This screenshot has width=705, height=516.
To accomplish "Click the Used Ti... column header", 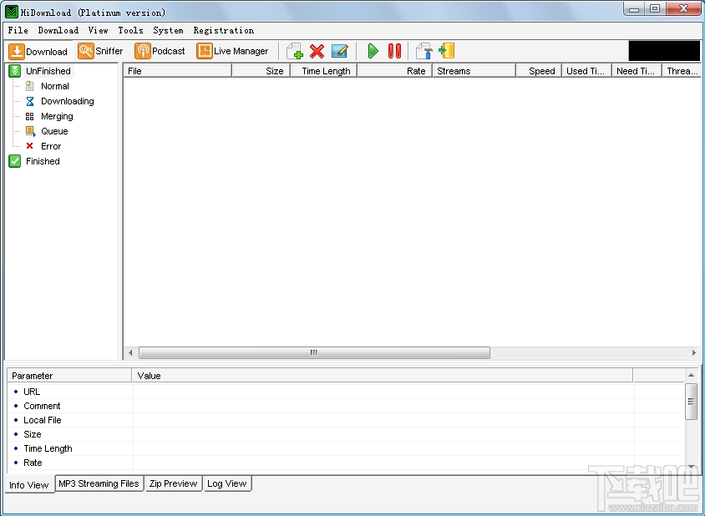I will pos(586,71).
